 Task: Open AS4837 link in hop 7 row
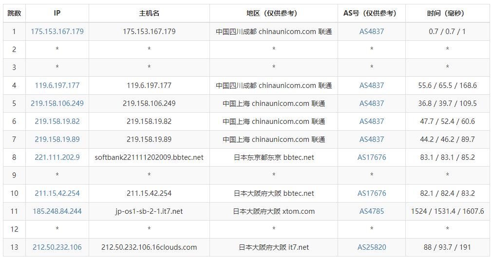[371, 139]
